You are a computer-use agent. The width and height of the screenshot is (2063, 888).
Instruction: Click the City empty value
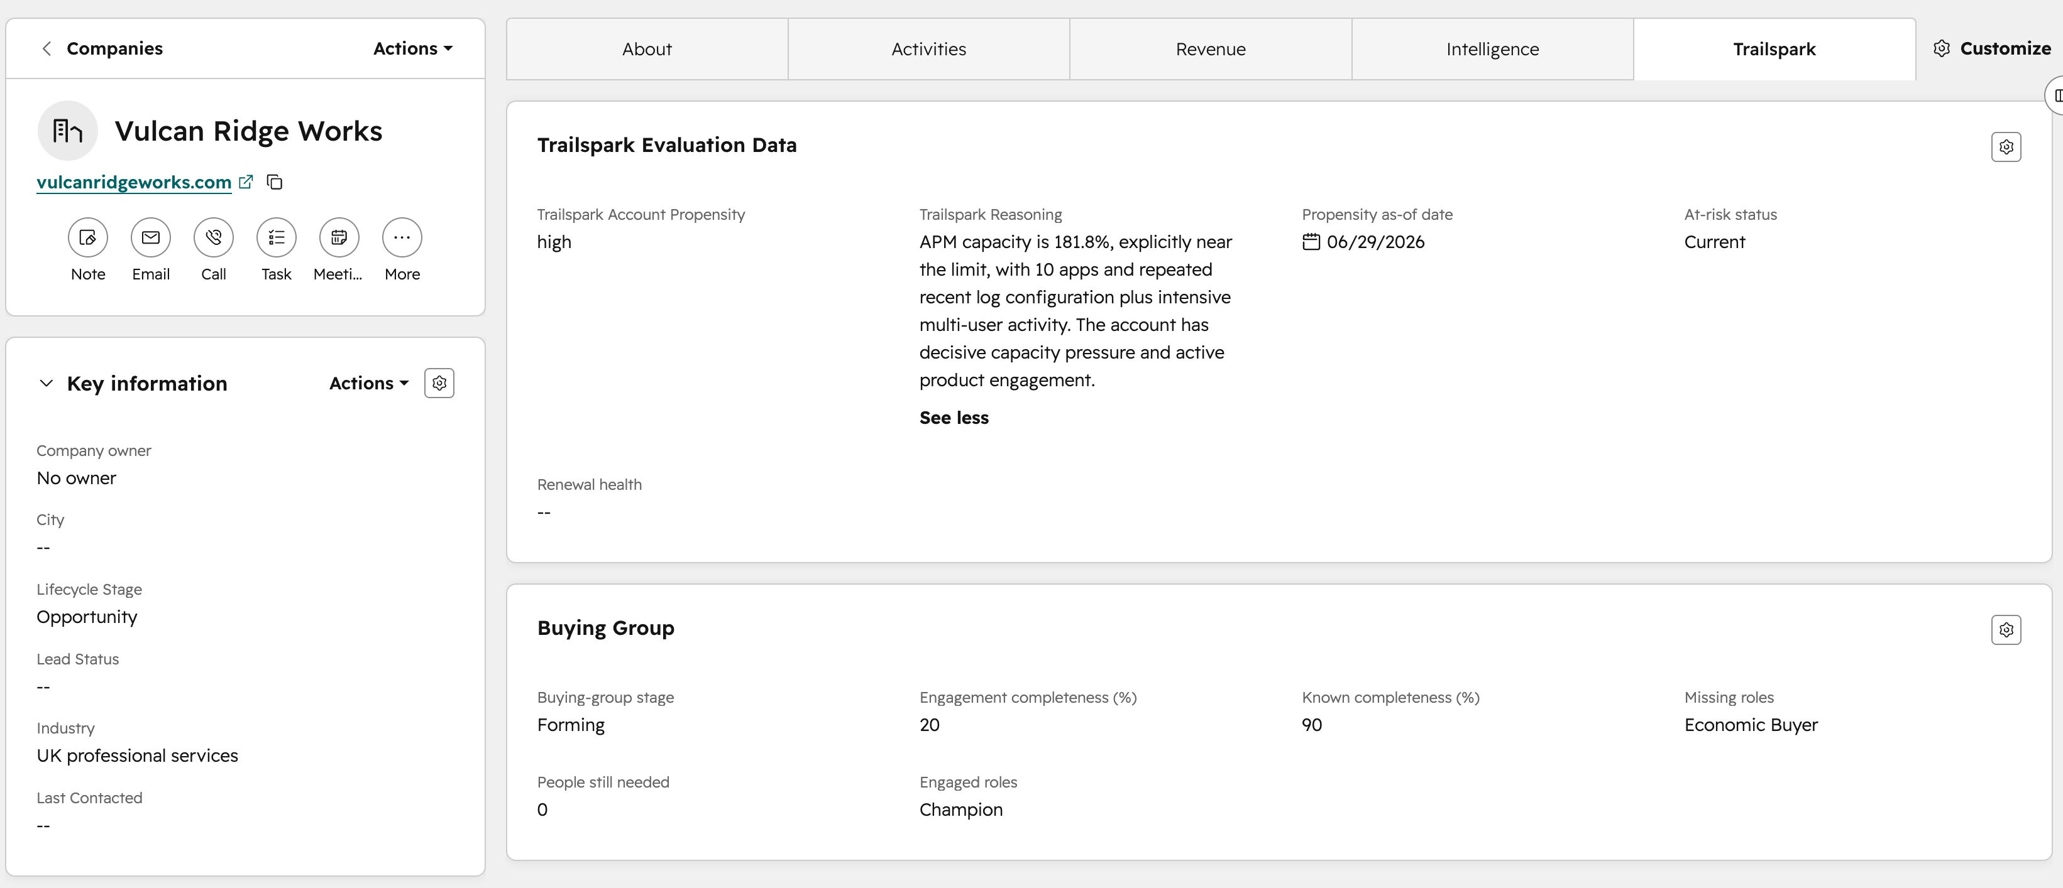click(43, 548)
